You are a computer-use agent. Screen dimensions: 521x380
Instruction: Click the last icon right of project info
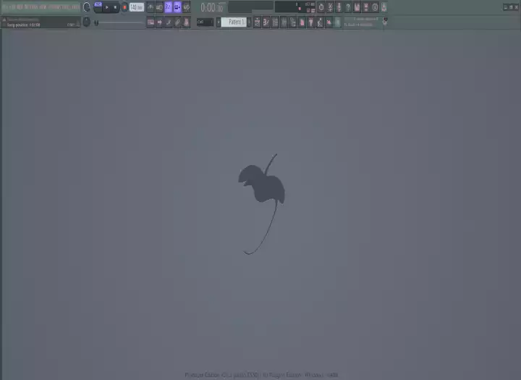point(384,7)
